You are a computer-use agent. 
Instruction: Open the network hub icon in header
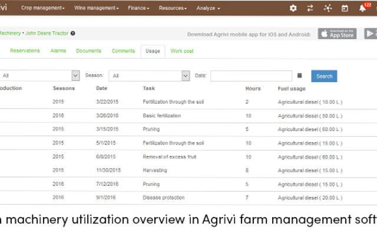(x=328, y=8)
